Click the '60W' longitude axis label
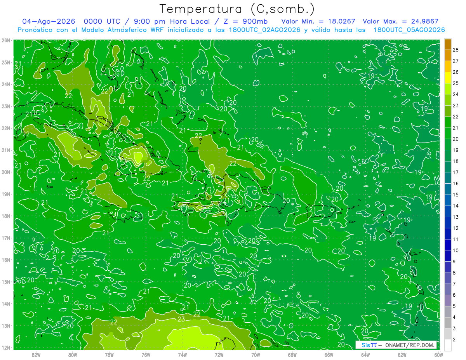This screenshot has height=360, width=466. tap(438, 355)
